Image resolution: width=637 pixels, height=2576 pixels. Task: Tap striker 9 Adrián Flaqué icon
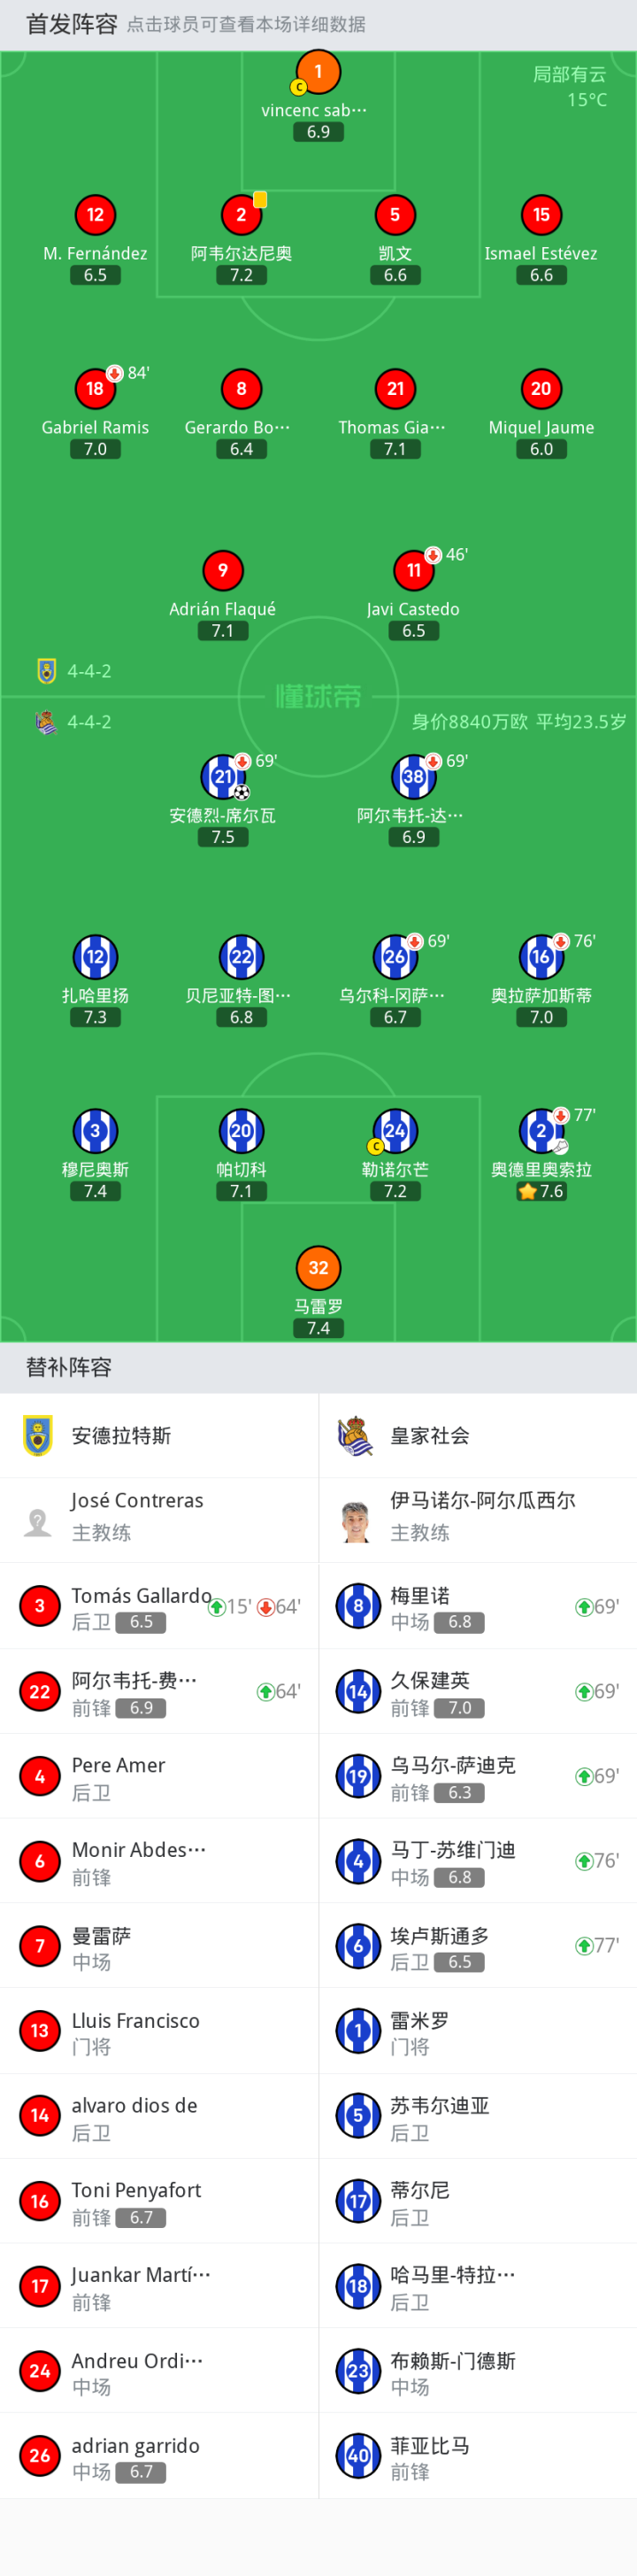point(223,571)
